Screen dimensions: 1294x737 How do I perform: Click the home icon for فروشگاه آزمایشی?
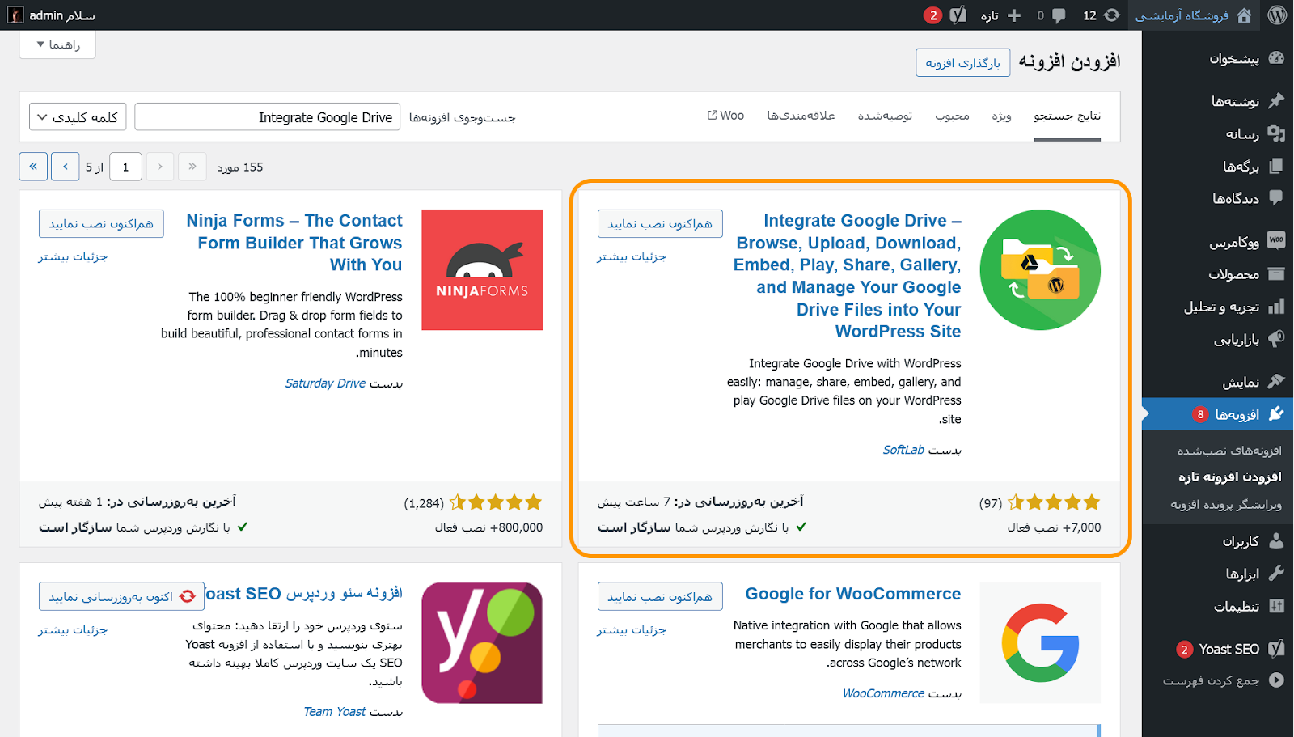(1244, 15)
